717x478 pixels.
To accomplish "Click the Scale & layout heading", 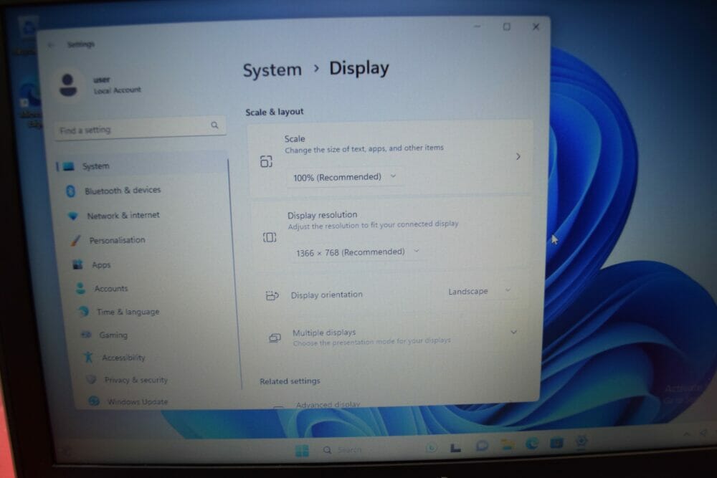I will pyautogui.click(x=275, y=112).
